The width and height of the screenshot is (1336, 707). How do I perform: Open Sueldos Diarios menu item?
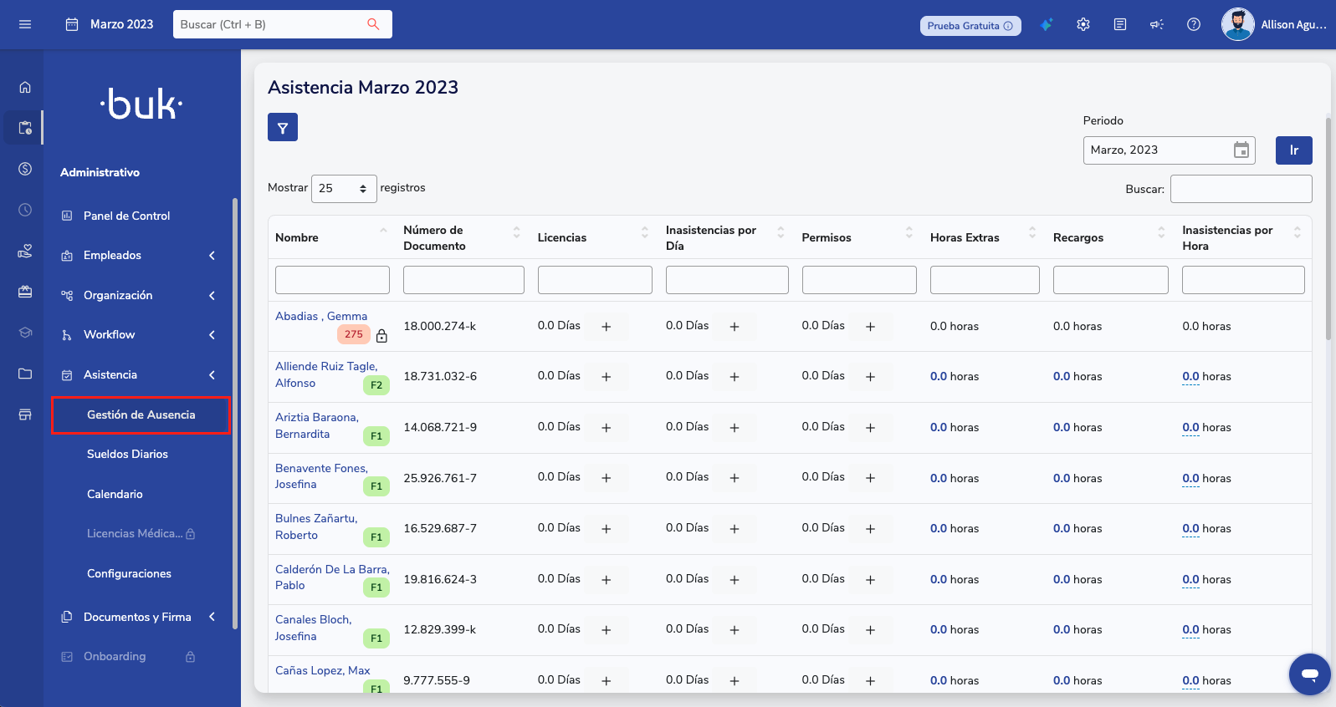tap(127, 454)
